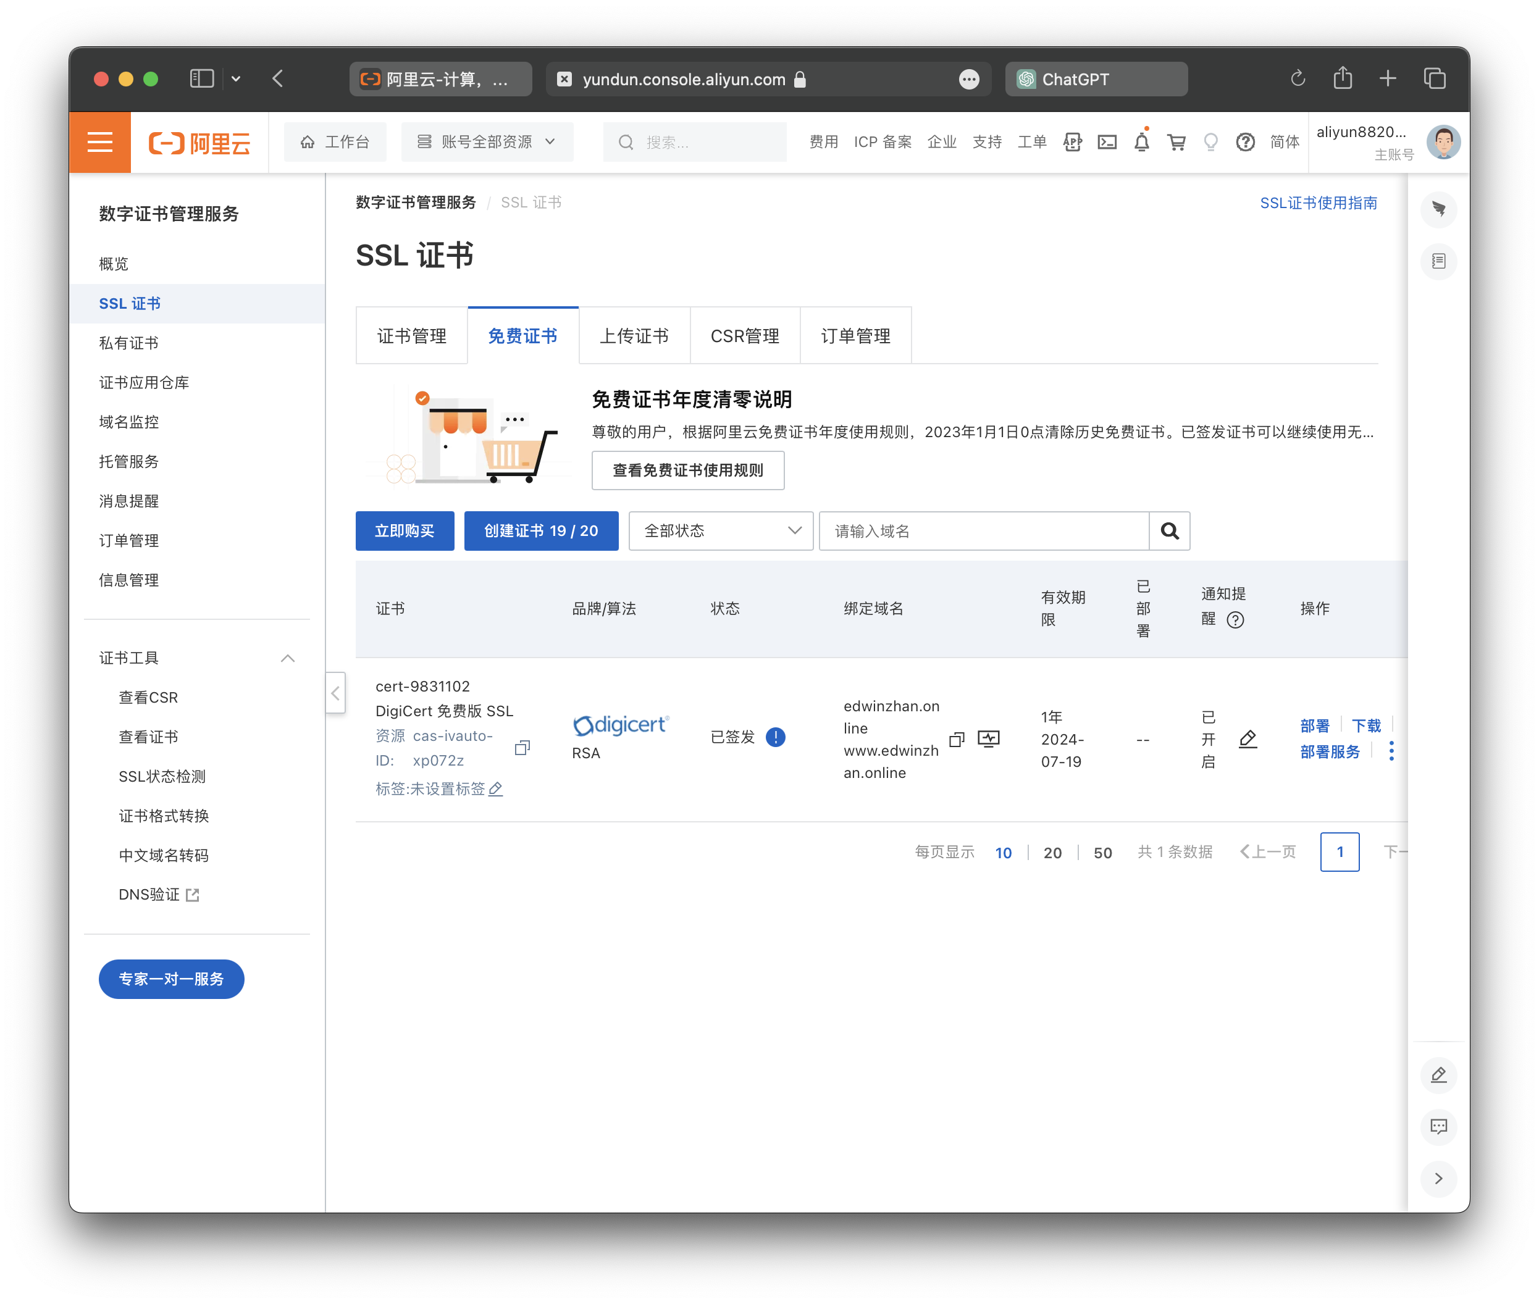1539x1304 pixels.
Task: Click the 创建证书 19 / 20 button
Action: pyautogui.click(x=540, y=531)
